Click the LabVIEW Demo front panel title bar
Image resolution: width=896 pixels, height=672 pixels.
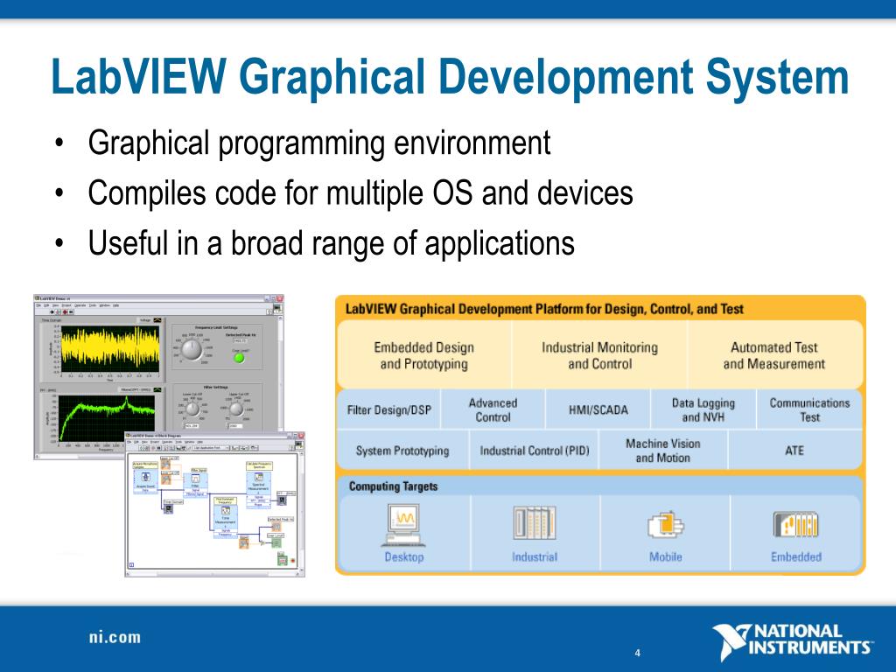point(159,297)
